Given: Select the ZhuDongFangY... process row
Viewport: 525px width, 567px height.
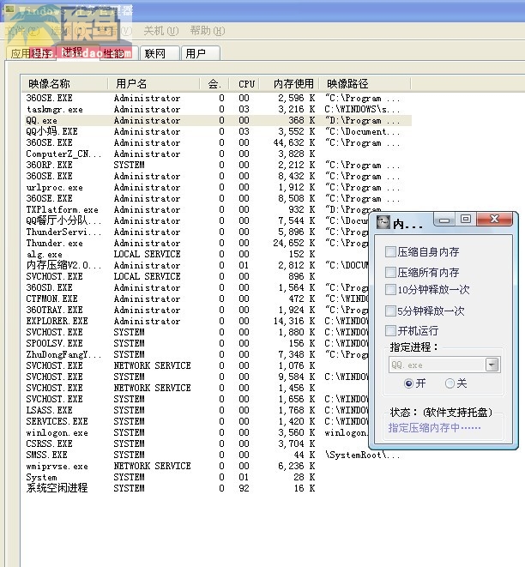Looking at the screenshot, I should 196,354.
